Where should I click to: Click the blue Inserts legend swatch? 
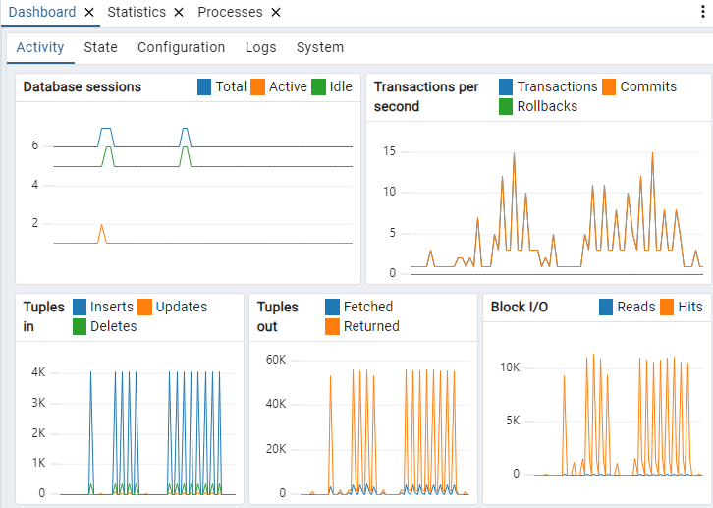coord(80,308)
